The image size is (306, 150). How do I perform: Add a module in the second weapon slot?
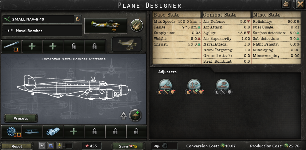32,47
